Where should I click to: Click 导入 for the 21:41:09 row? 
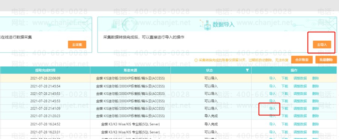coord(272,108)
